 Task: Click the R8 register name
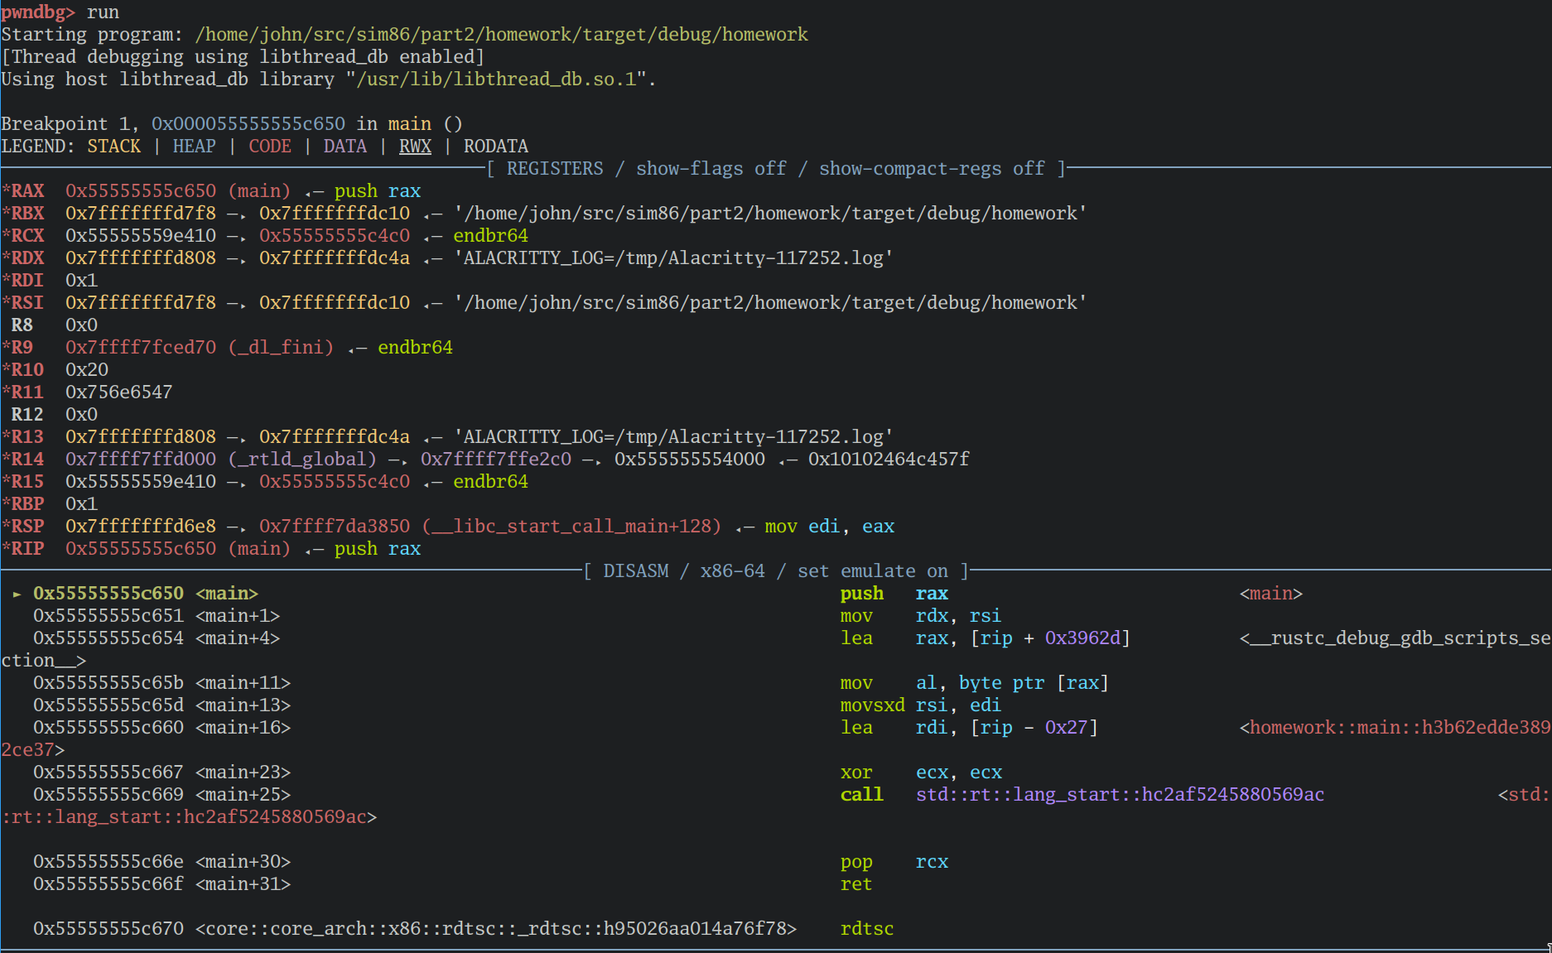pyautogui.click(x=22, y=325)
